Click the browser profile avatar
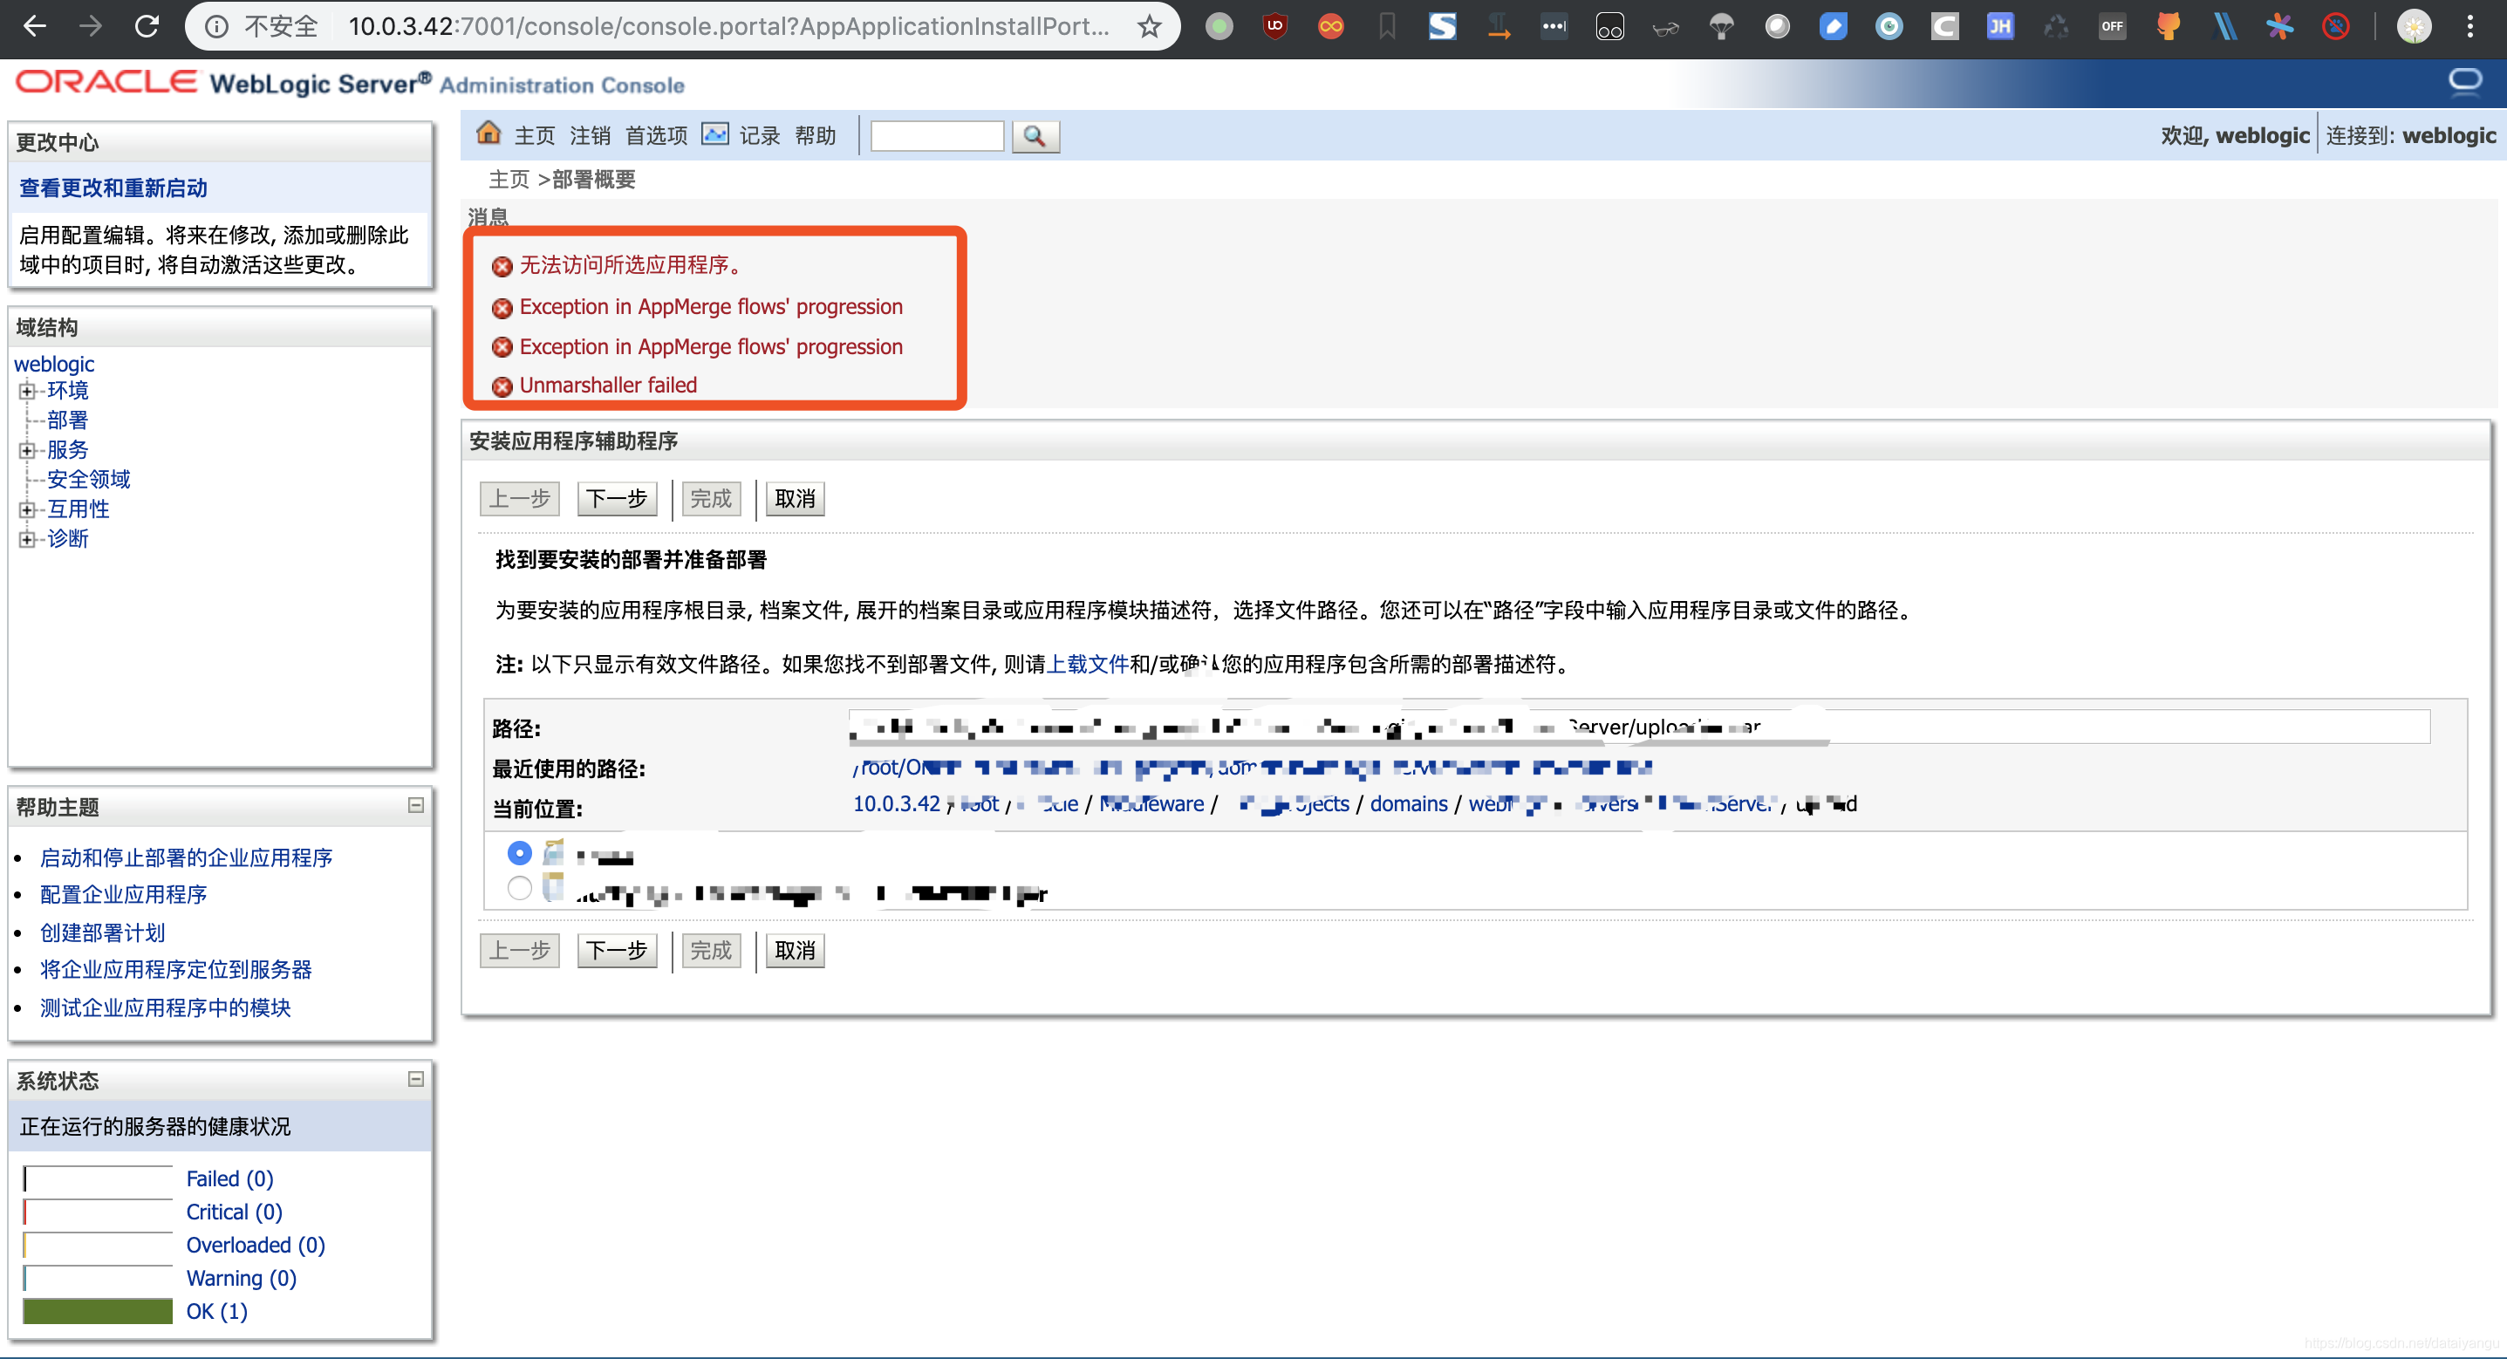Viewport: 2507px width, 1359px height. [2414, 26]
